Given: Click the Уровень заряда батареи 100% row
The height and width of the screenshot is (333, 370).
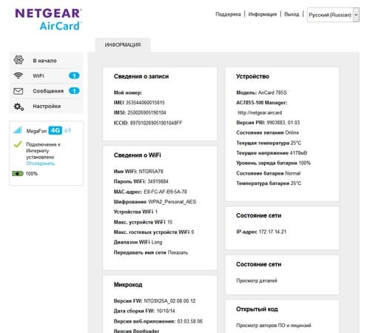Looking at the screenshot, I should [x=273, y=163].
